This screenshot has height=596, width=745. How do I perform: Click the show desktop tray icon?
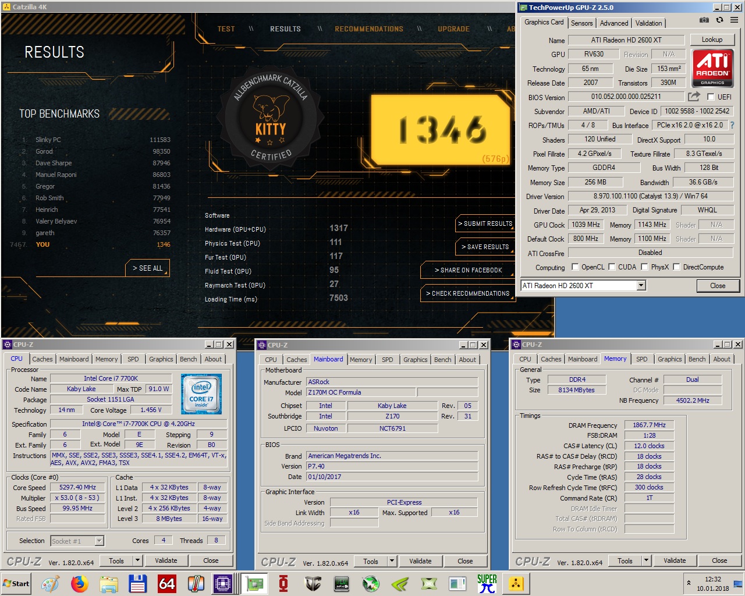(x=737, y=584)
